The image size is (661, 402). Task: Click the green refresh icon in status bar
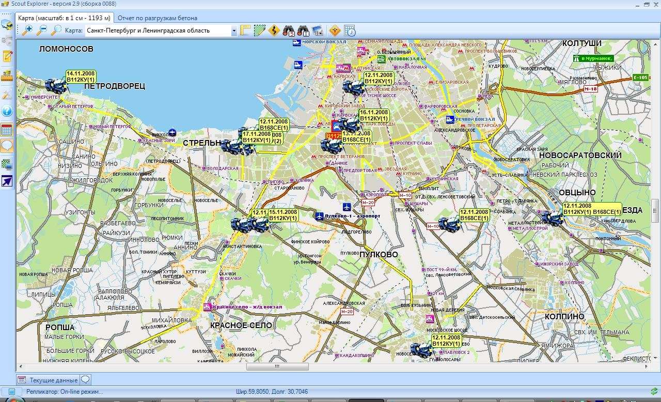654,392
